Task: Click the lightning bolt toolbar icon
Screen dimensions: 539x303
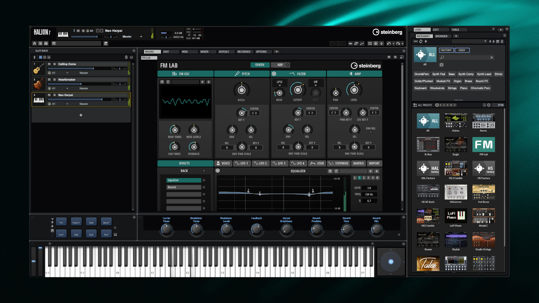Action: click(381, 43)
